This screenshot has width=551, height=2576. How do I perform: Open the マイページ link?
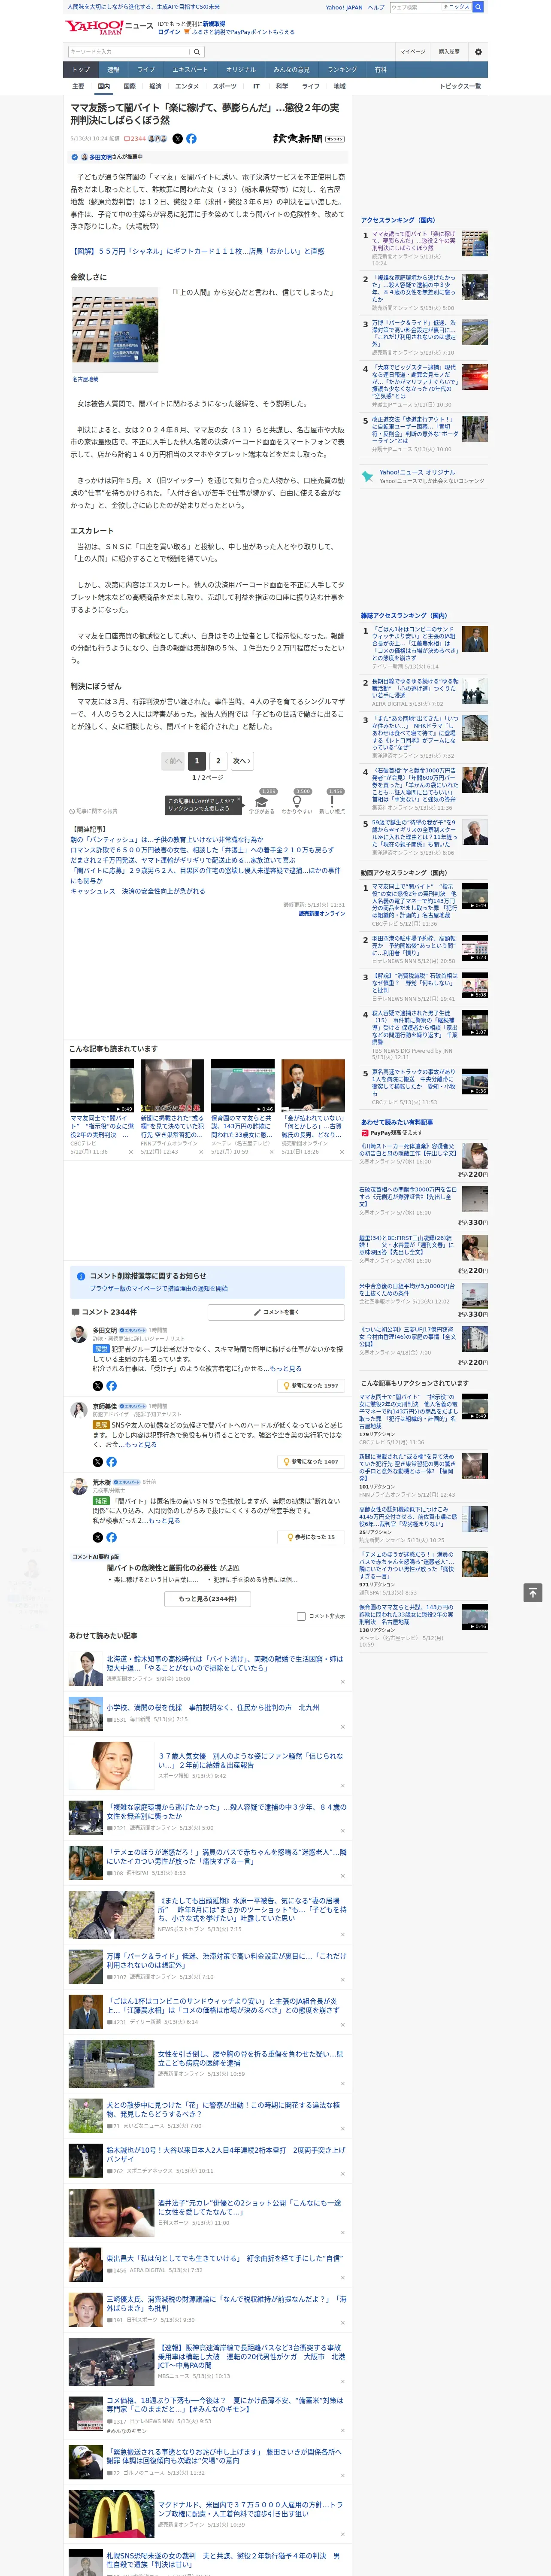412,52
